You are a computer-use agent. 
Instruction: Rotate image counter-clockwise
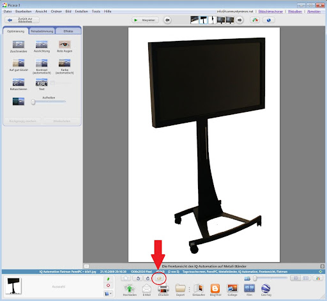(138, 278)
